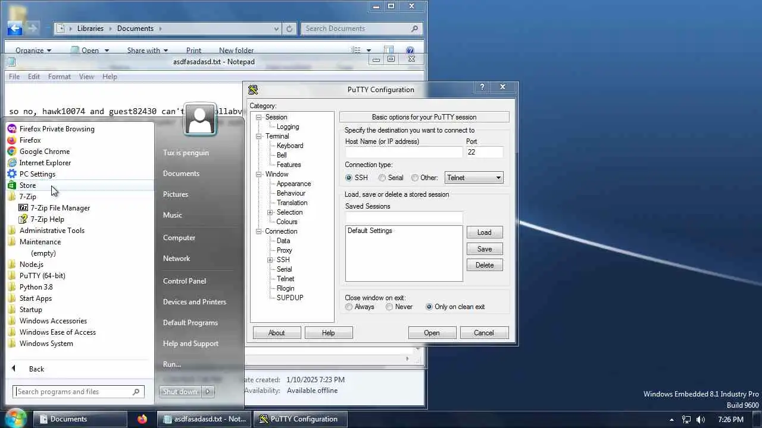Open address bar history dropdown in Explorer
Image resolution: width=762 pixels, height=428 pixels.
(x=276, y=29)
